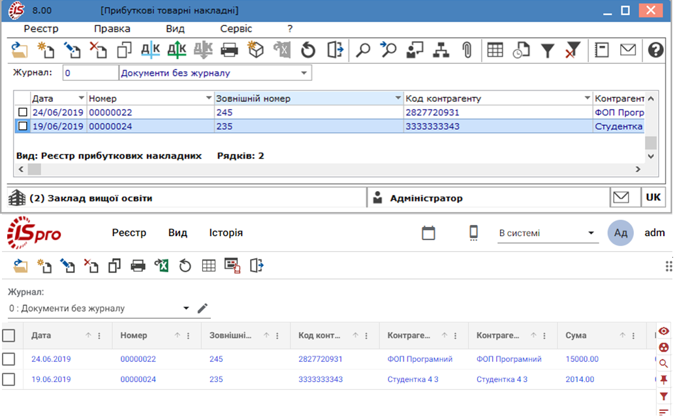This screenshot has height=418, width=675.
Task: Toggle the red eye visibility icon
Action: tap(663, 331)
